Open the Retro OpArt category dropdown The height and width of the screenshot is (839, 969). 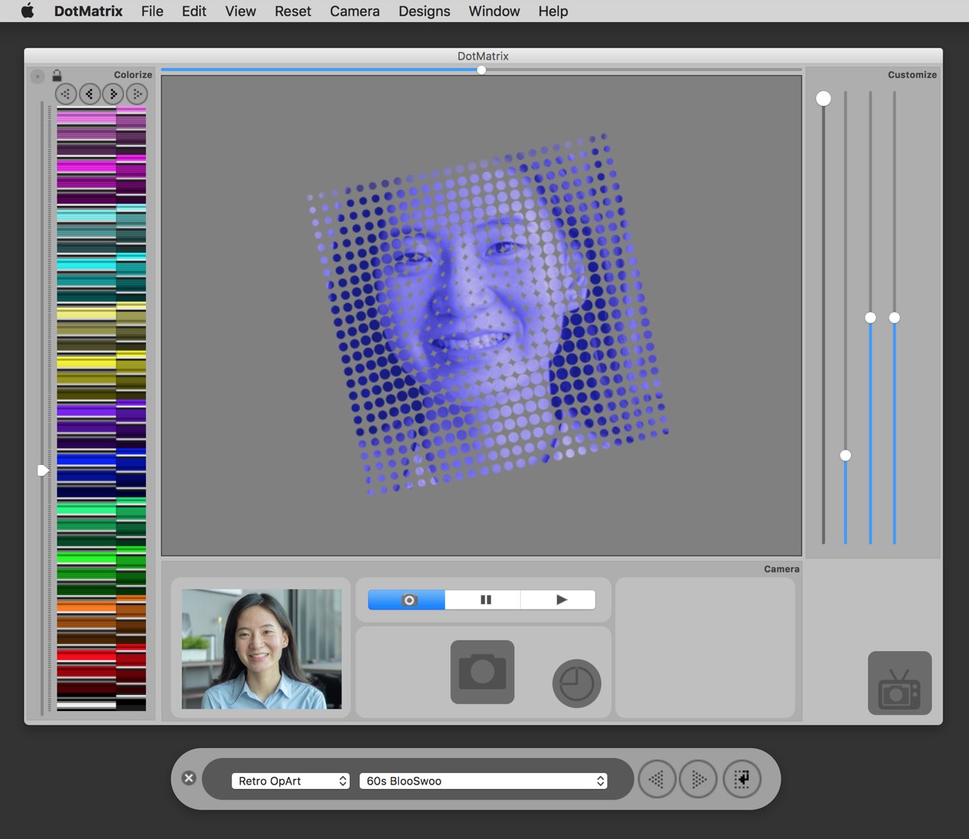[x=291, y=781]
